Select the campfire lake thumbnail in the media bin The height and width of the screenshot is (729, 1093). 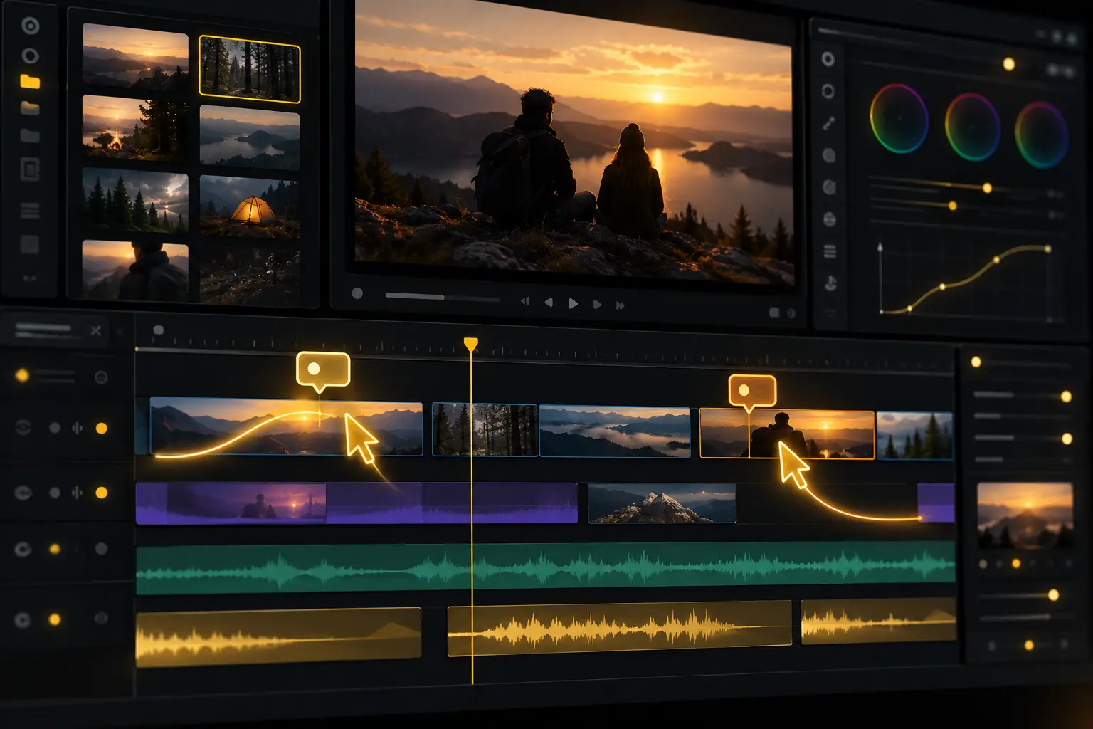[x=135, y=127]
